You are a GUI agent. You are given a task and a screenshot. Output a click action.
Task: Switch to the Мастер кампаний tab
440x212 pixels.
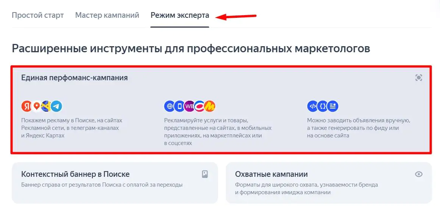107,15
